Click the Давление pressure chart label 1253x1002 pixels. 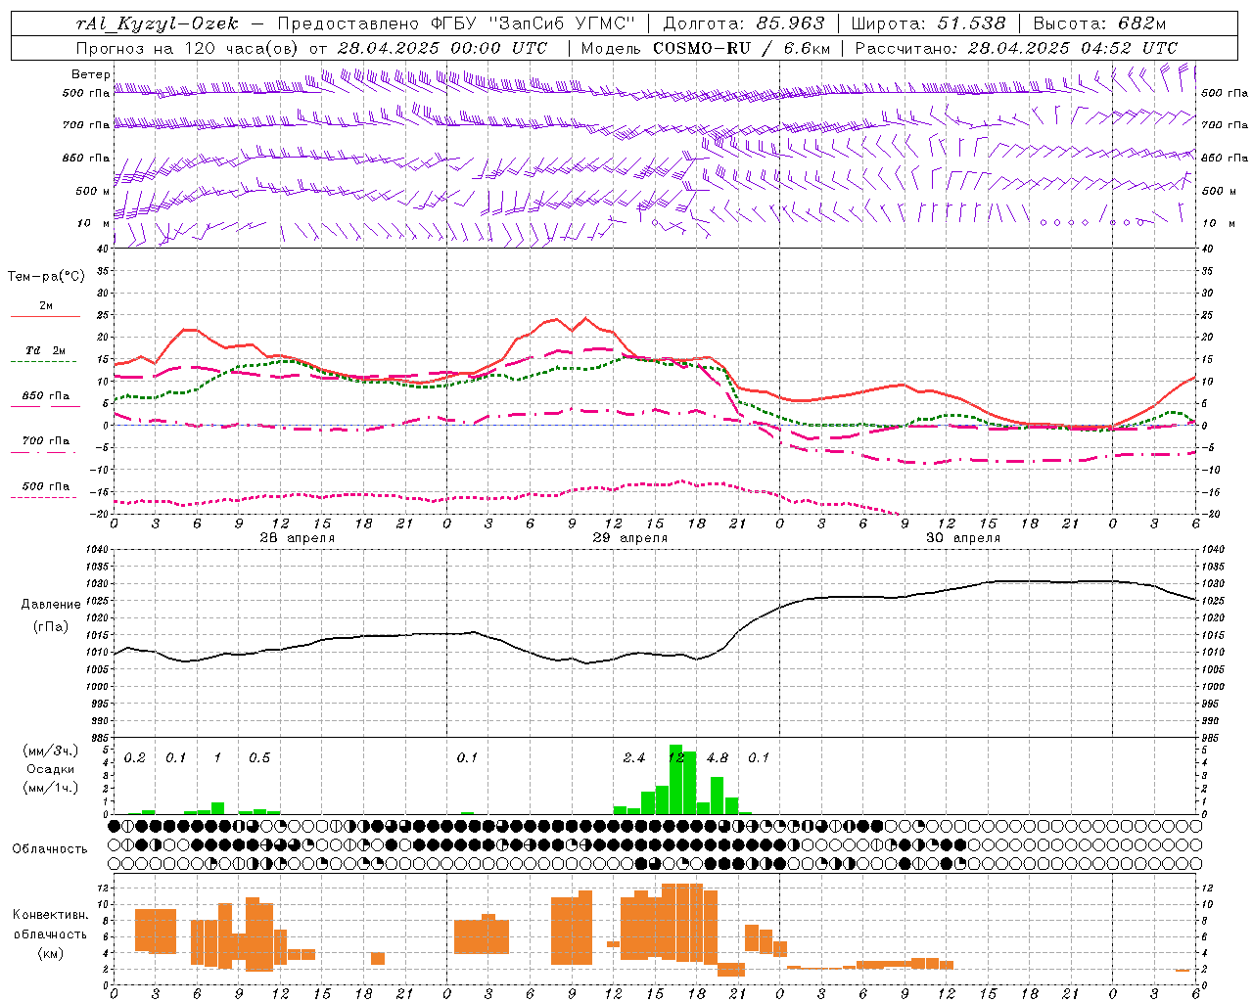(x=51, y=605)
